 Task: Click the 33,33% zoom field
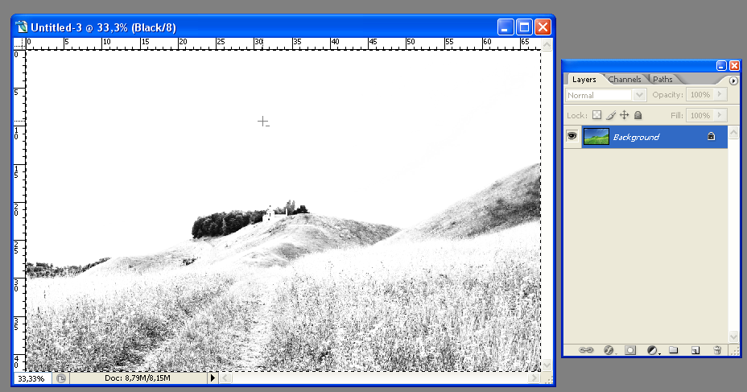(32, 378)
